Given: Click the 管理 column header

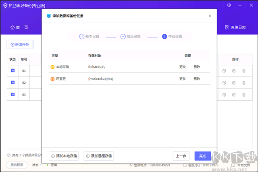Looking at the screenshot, I should (187, 56).
